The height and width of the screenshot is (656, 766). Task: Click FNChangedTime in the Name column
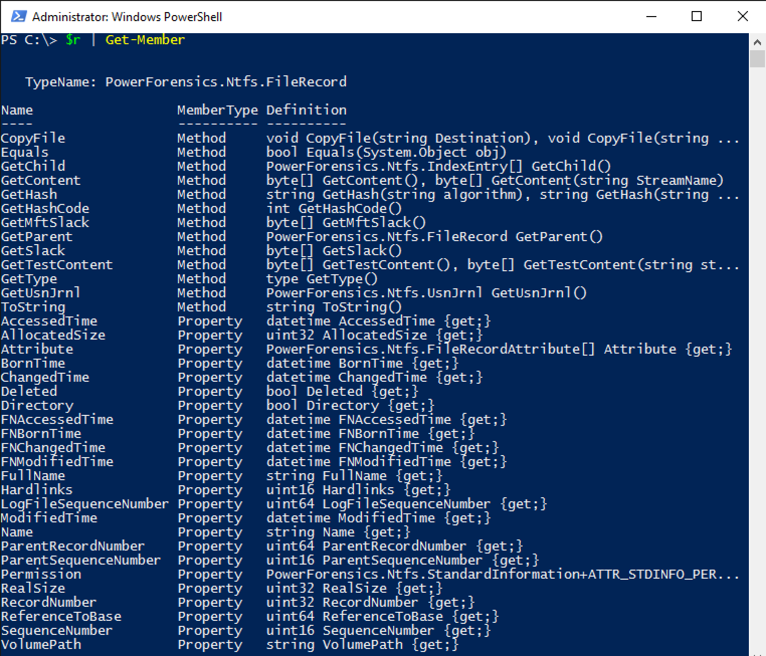coord(53,448)
